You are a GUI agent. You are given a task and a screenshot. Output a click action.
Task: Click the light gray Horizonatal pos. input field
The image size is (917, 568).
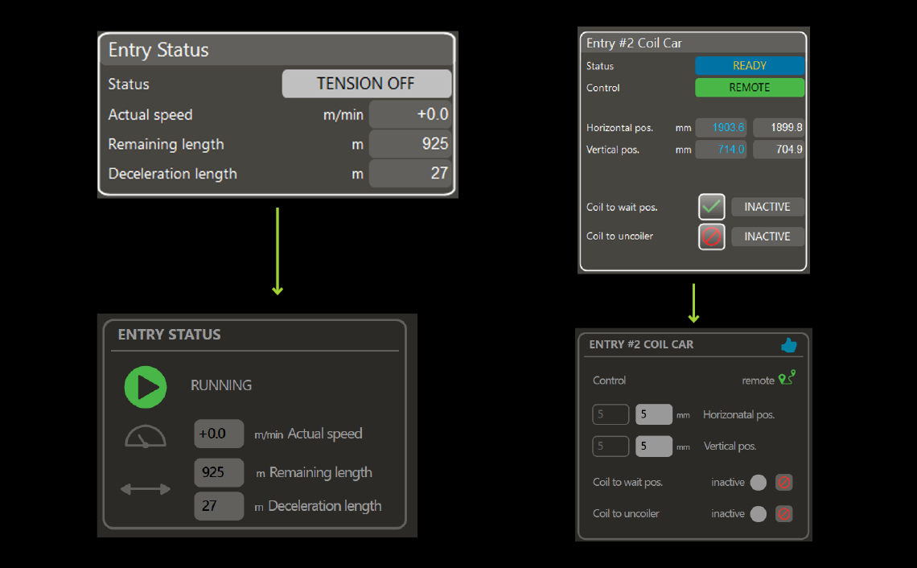pyautogui.click(x=654, y=415)
